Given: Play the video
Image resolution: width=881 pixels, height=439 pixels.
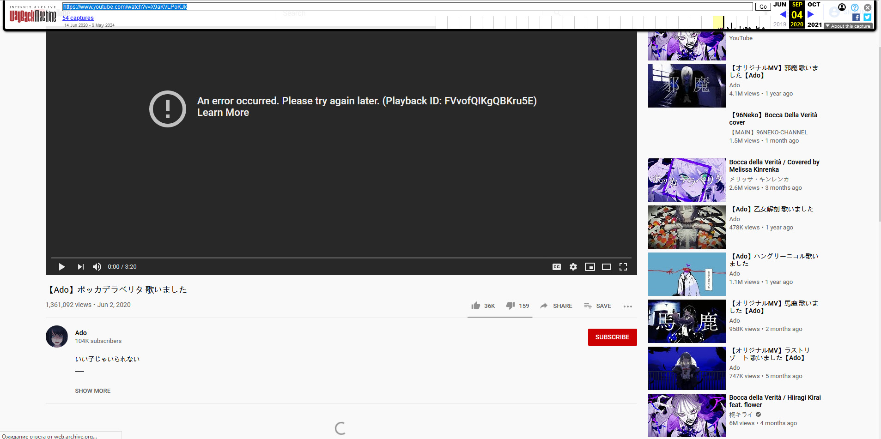Looking at the screenshot, I should tap(61, 267).
